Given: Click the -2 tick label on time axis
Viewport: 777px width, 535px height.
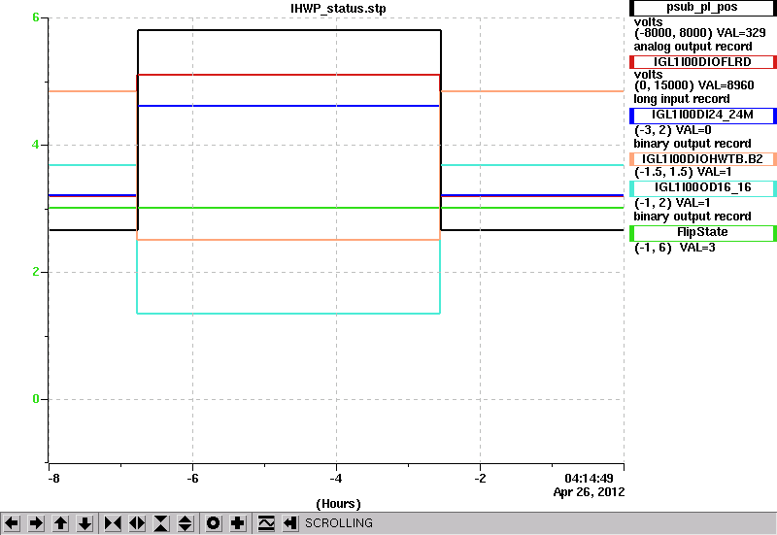Looking at the screenshot, I should coord(480,479).
